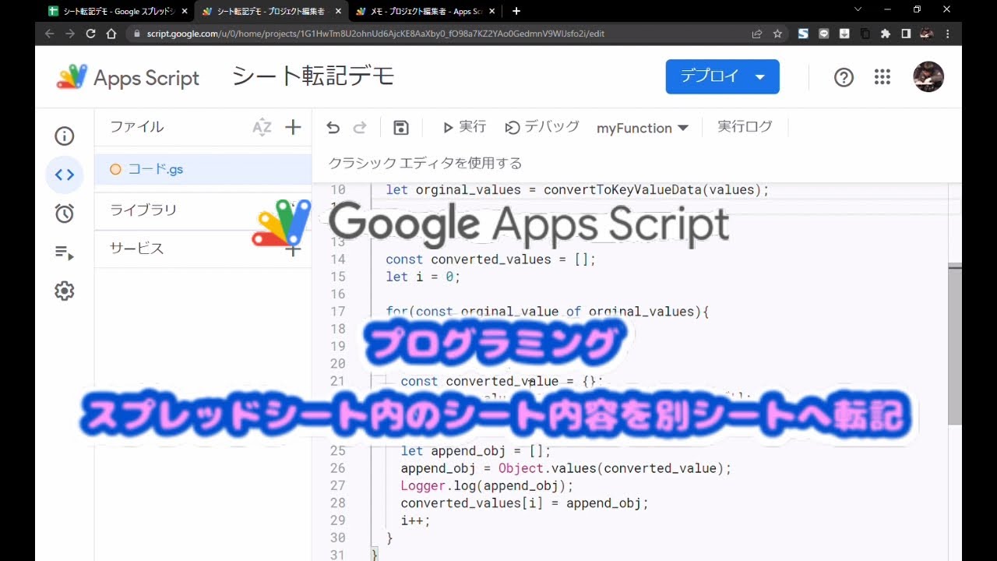Click the ライブラリ section row
997x561 pixels.
coord(203,210)
